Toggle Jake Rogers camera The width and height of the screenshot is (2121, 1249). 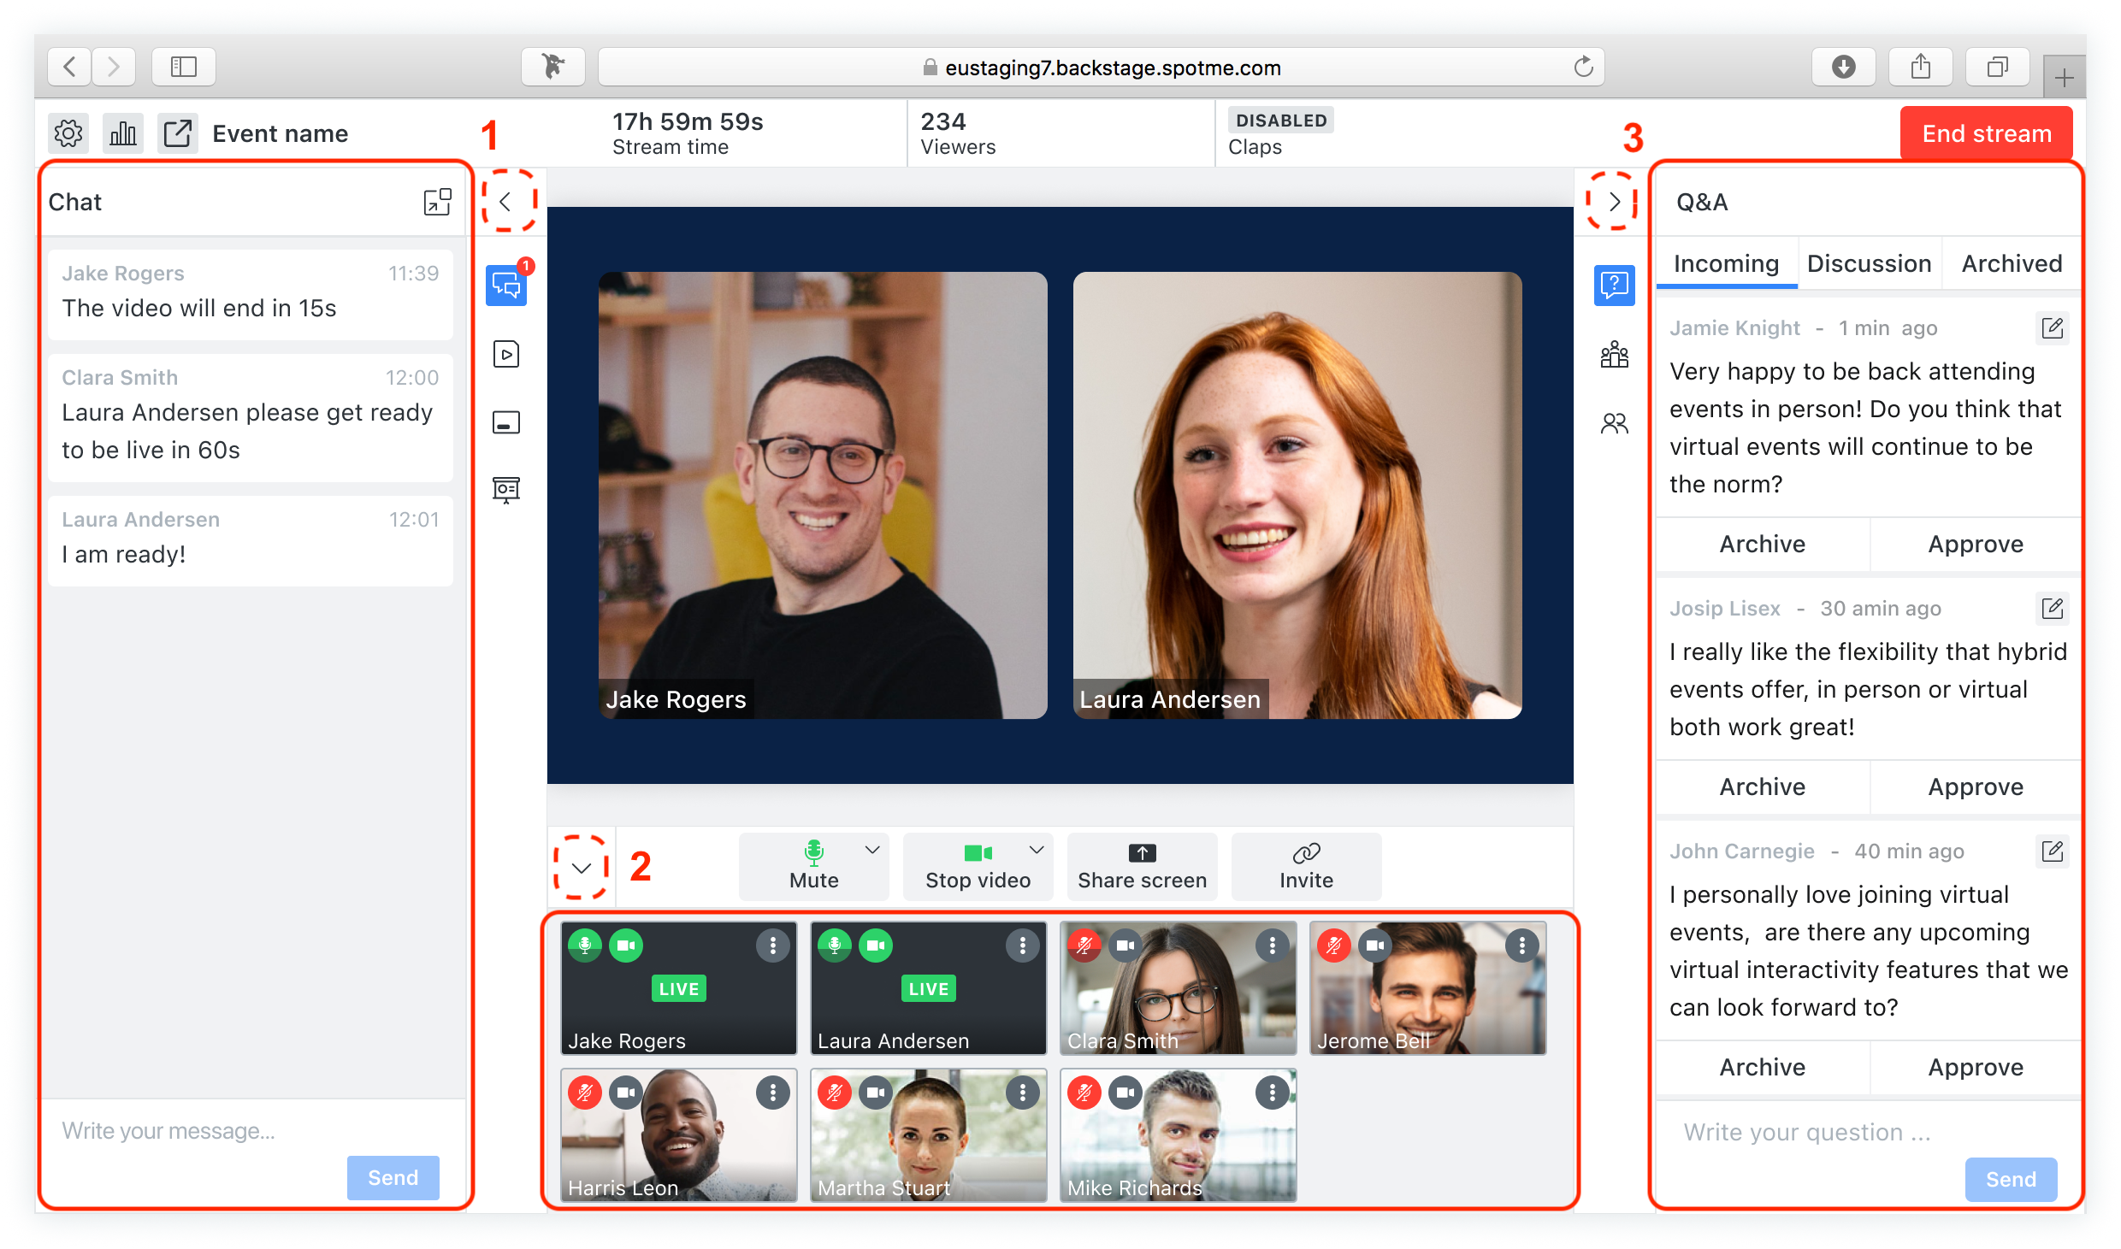[626, 946]
